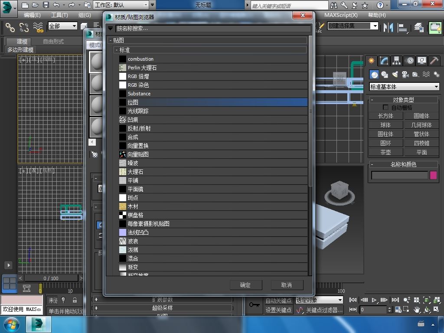Viewport: 444px width, 333px height.
Task: Switch to the Utilities hammer icon
Action: click(434, 61)
